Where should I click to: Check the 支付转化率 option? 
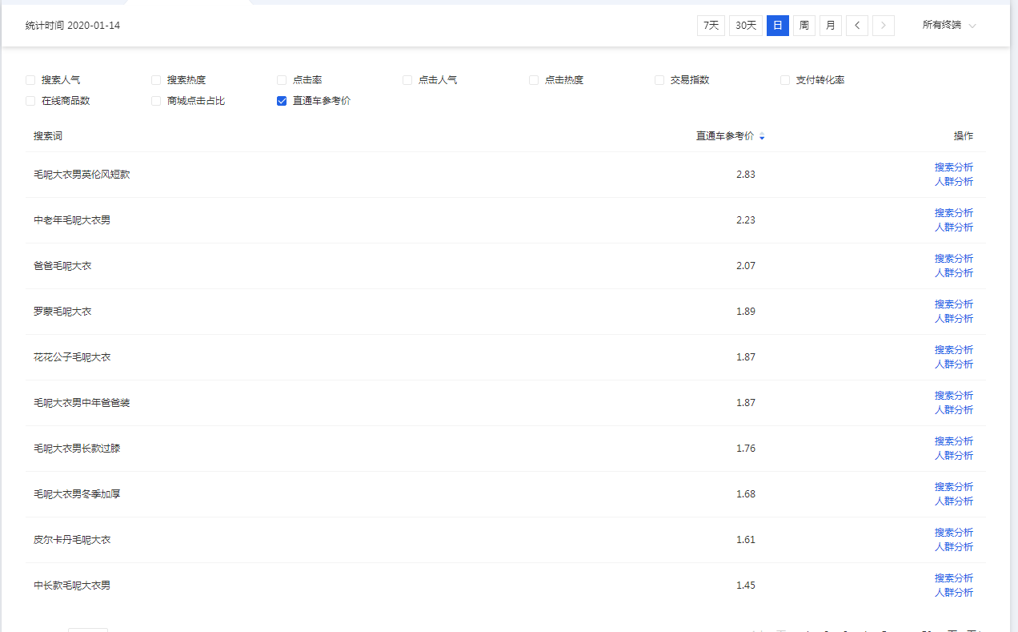coord(785,80)
